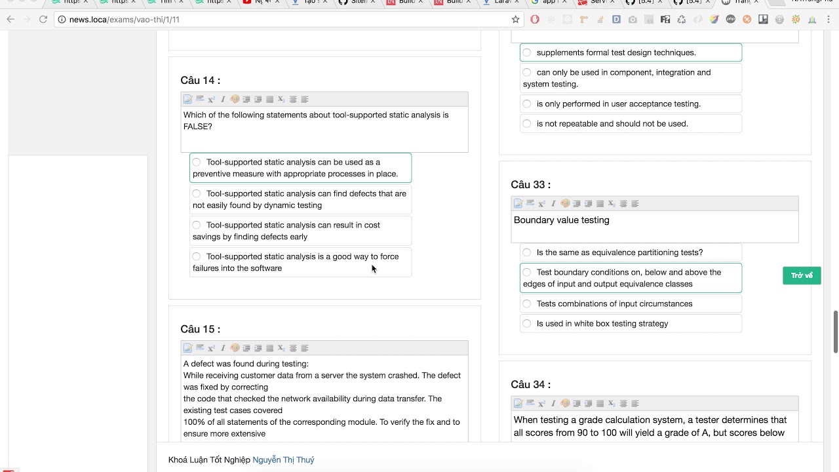This screenshot has height=472, width=839.
Task: Click the recycle arrows extension icon
Action: 682,20
